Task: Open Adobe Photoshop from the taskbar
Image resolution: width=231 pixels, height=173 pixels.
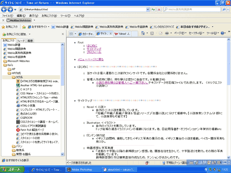Action: (x=82, y=170)
